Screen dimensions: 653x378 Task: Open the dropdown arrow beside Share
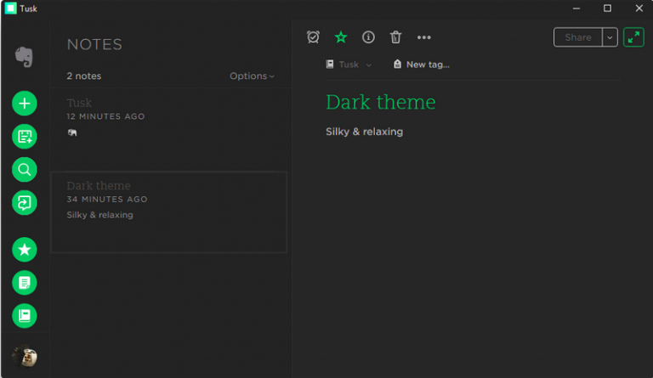tap(610, 37)
